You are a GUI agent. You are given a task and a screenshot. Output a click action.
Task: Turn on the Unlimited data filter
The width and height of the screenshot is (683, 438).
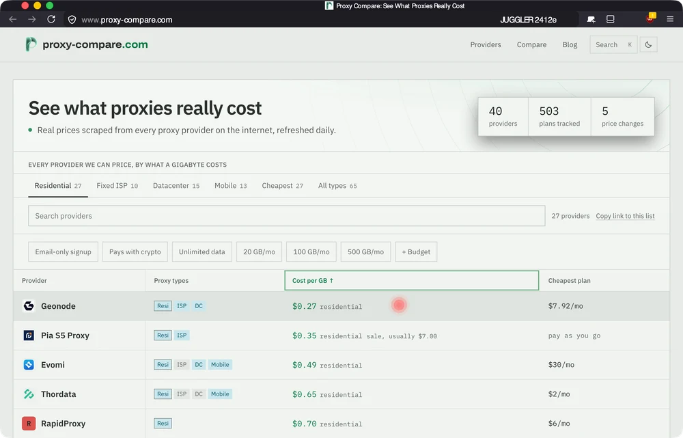(x=201, y=251)
